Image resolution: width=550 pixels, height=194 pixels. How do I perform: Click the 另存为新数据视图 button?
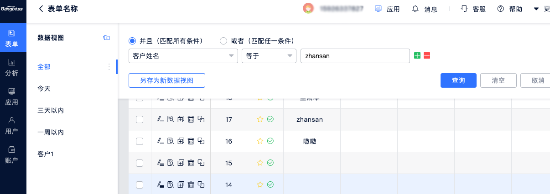pos(167,80)
